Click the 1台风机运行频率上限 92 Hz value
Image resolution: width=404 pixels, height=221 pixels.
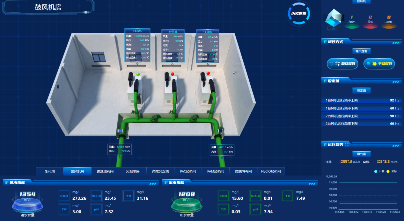pos(392,100)
